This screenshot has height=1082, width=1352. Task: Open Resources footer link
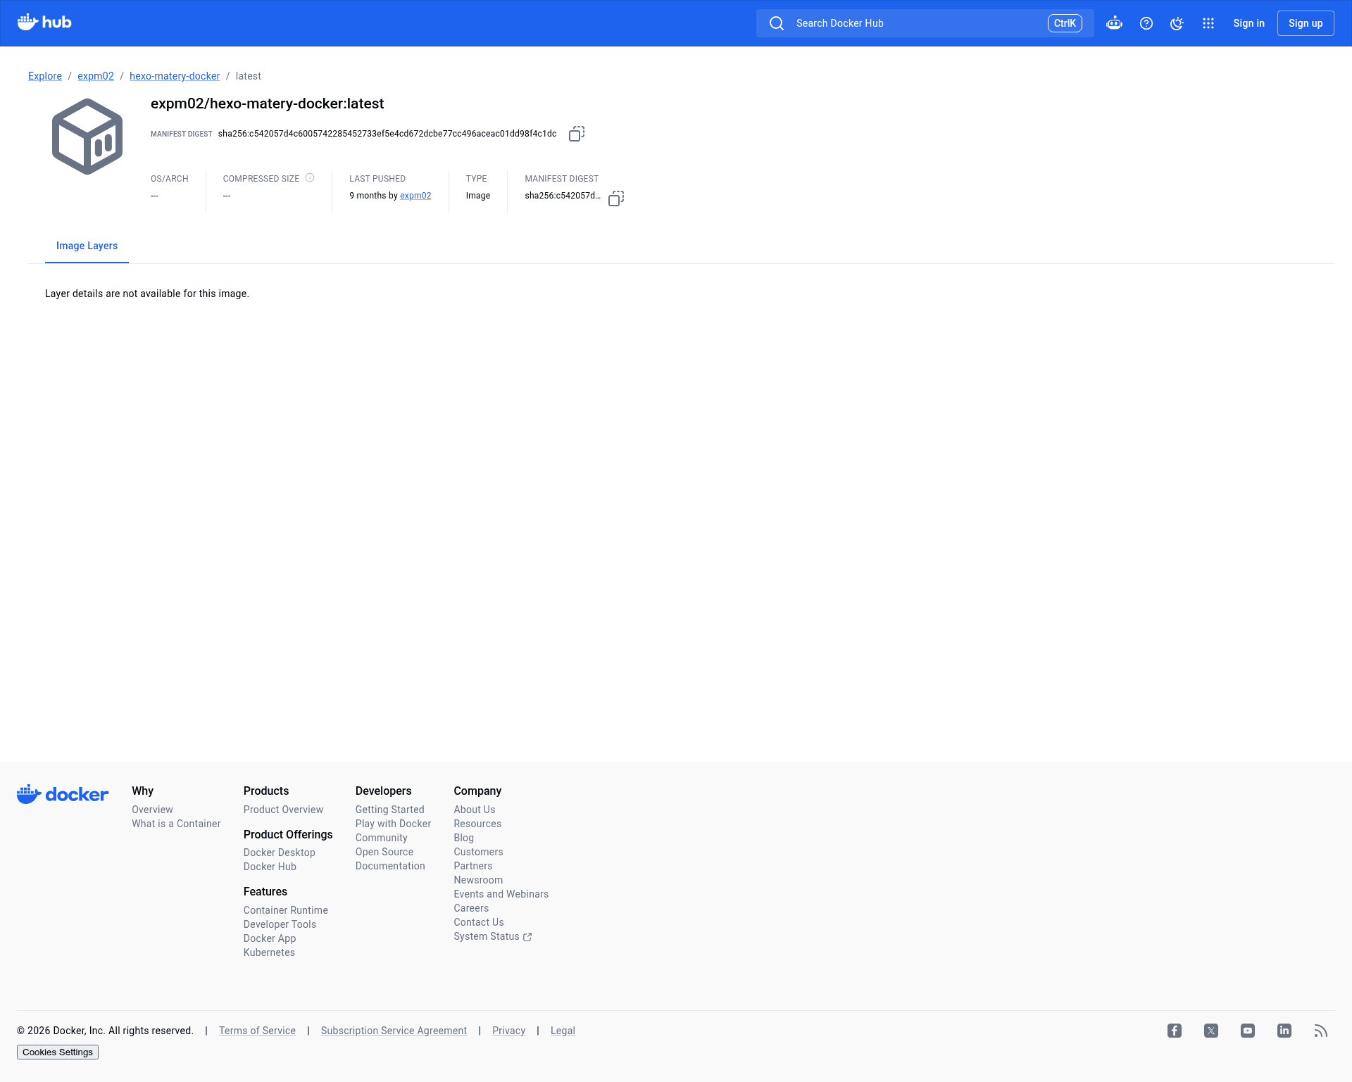(477, 824)
